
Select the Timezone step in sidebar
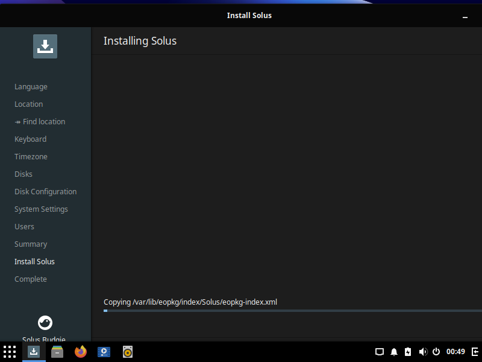31,157
